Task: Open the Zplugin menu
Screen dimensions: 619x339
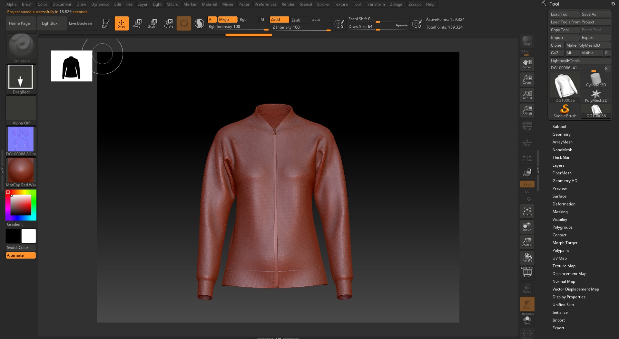Action: [x=396, y=4]
